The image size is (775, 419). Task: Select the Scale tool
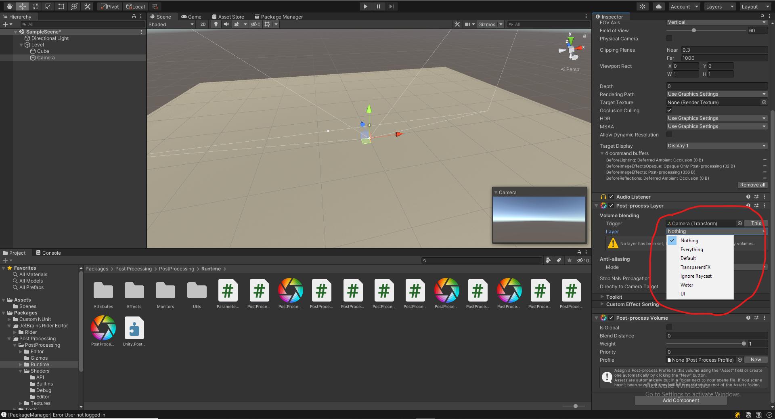click(48, 6)
